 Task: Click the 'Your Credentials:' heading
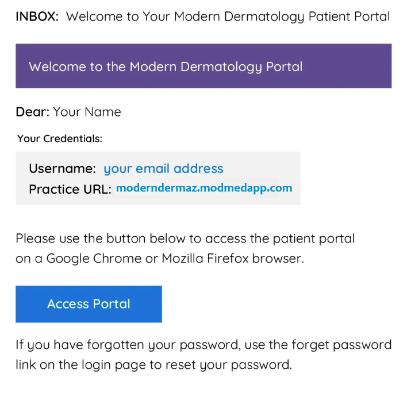[x=60, y=139]
